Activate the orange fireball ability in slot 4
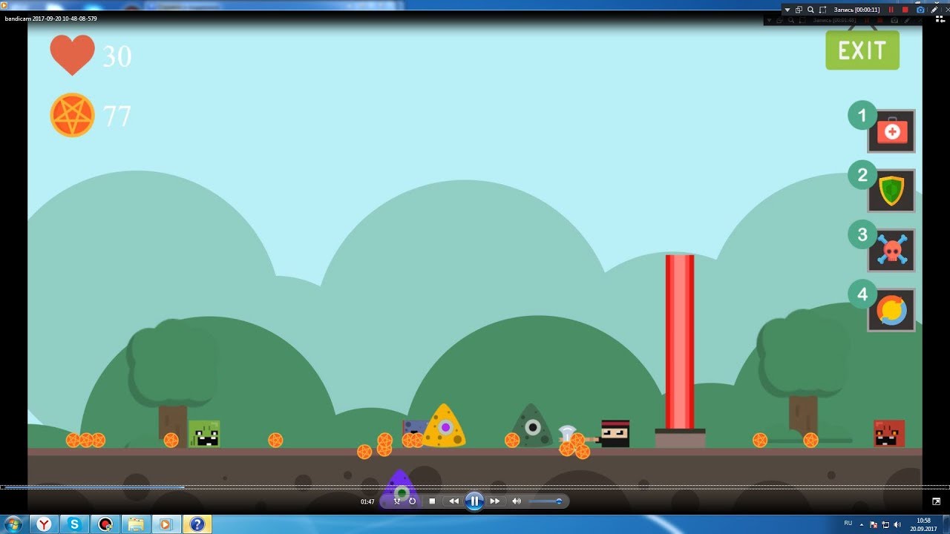 point(891,310)
